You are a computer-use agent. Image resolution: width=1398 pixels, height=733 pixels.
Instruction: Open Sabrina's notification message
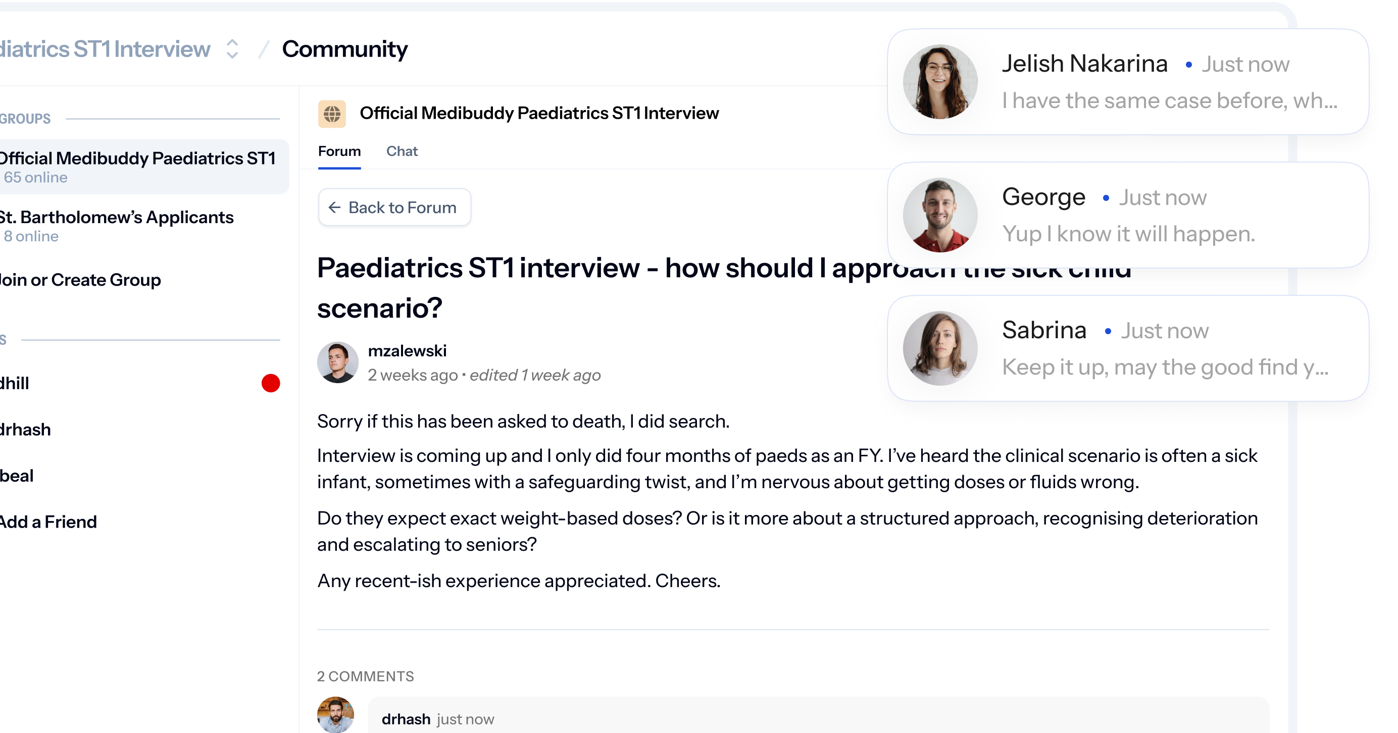(1128, 348)
